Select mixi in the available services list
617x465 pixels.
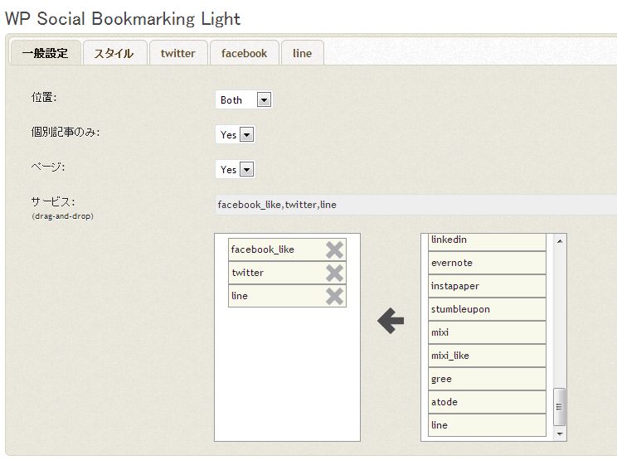[487, 332]
